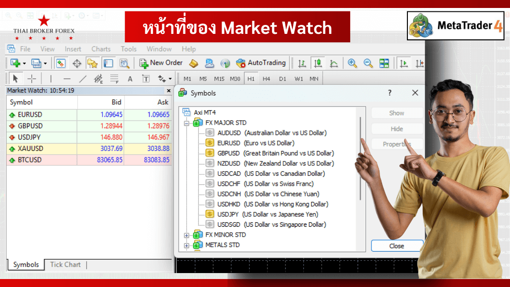Select the equidistant channel tool
The image size is (510, 287).
[x=98, y=78]
